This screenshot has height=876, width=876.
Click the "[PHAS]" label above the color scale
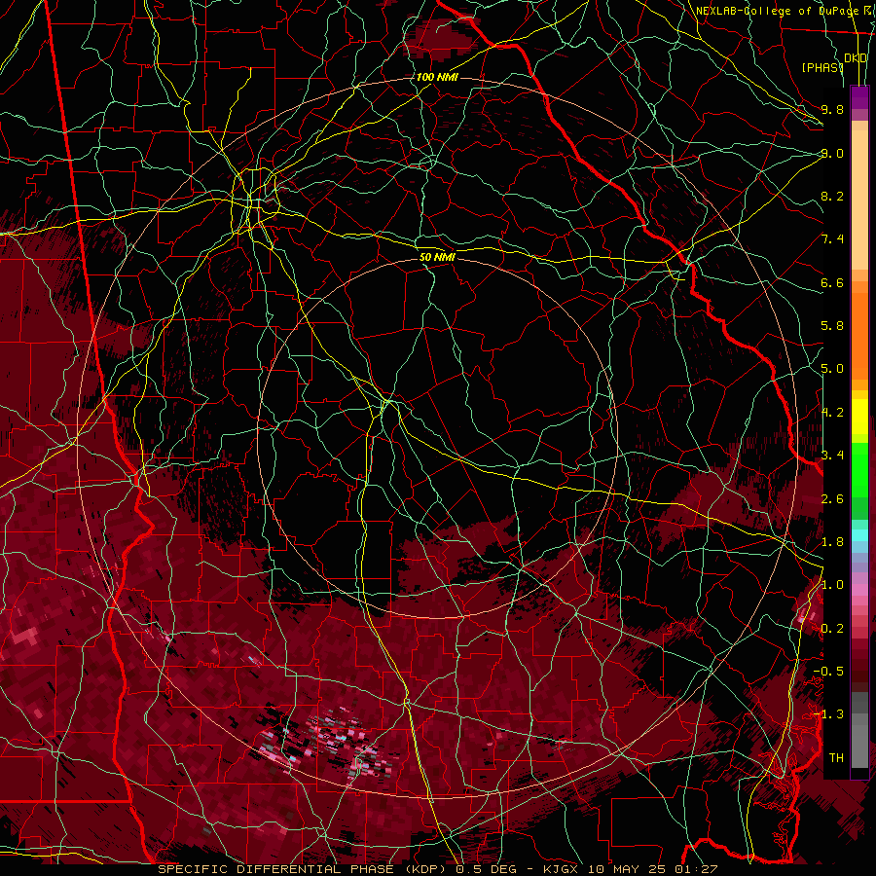(x=822, y=67)
